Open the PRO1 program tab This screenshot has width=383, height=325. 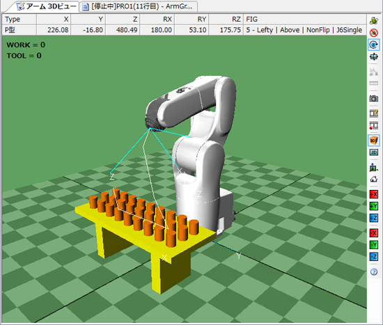click(x=138, y=6)
